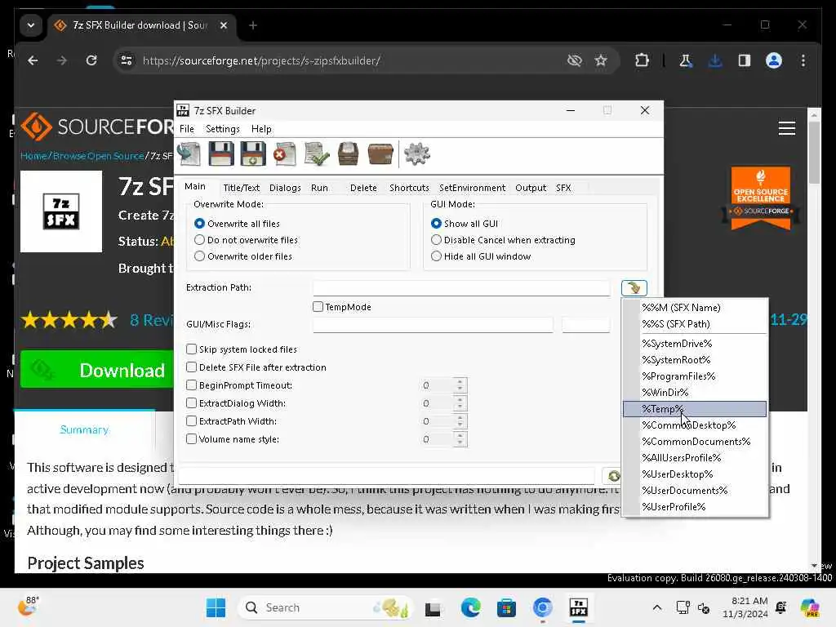
Task: Click the document with red X icon
Action: 285,154
